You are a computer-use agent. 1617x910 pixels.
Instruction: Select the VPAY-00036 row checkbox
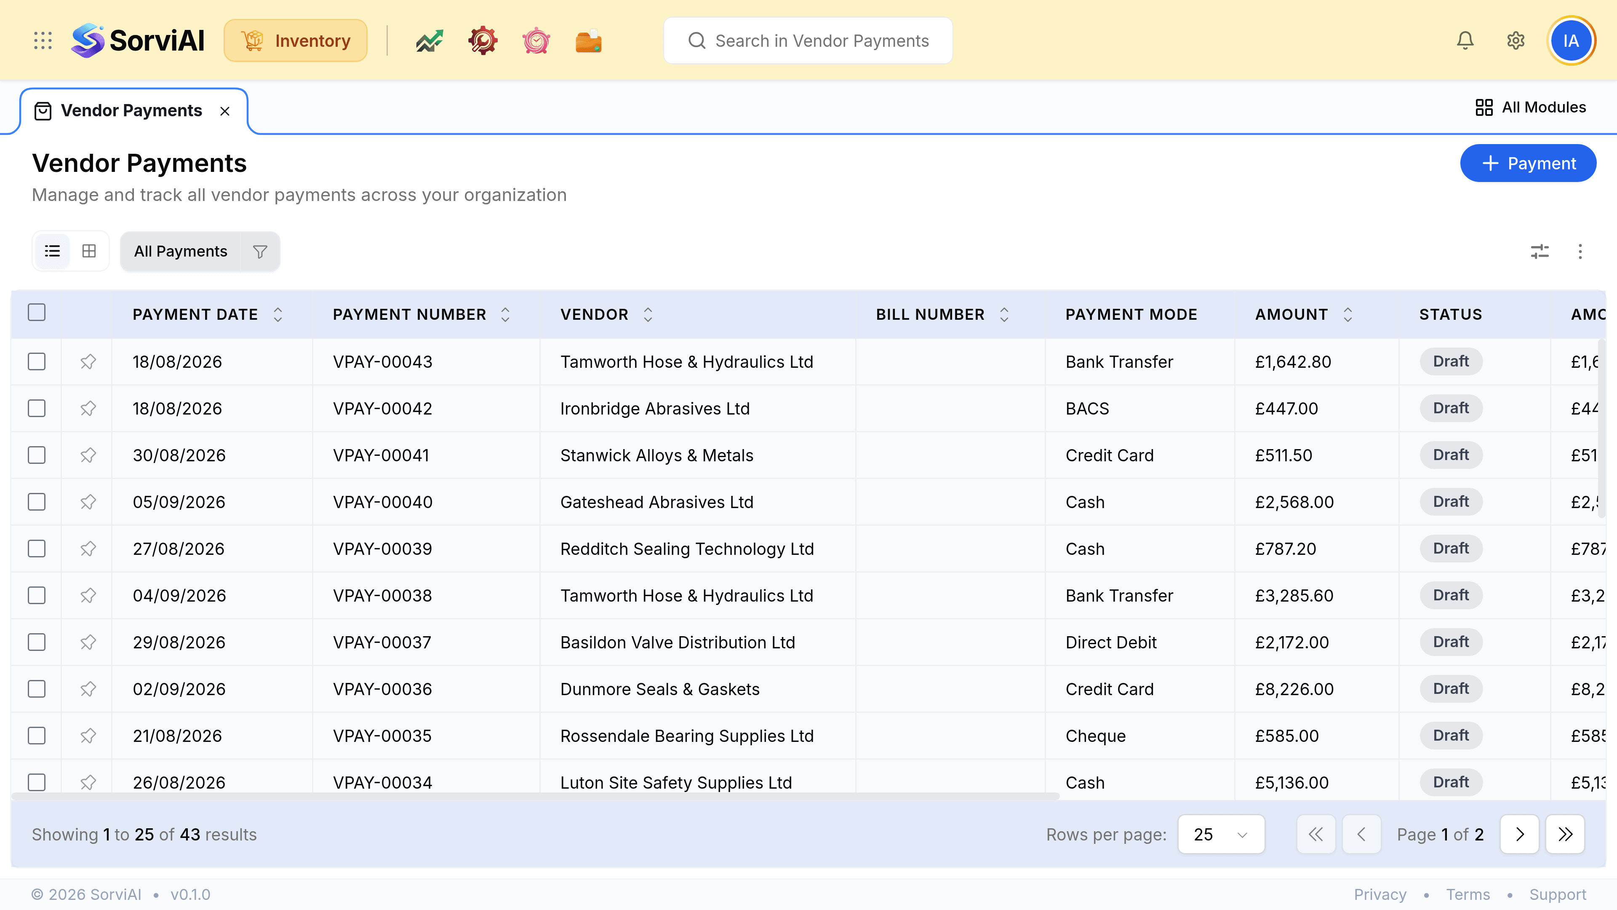37,689
